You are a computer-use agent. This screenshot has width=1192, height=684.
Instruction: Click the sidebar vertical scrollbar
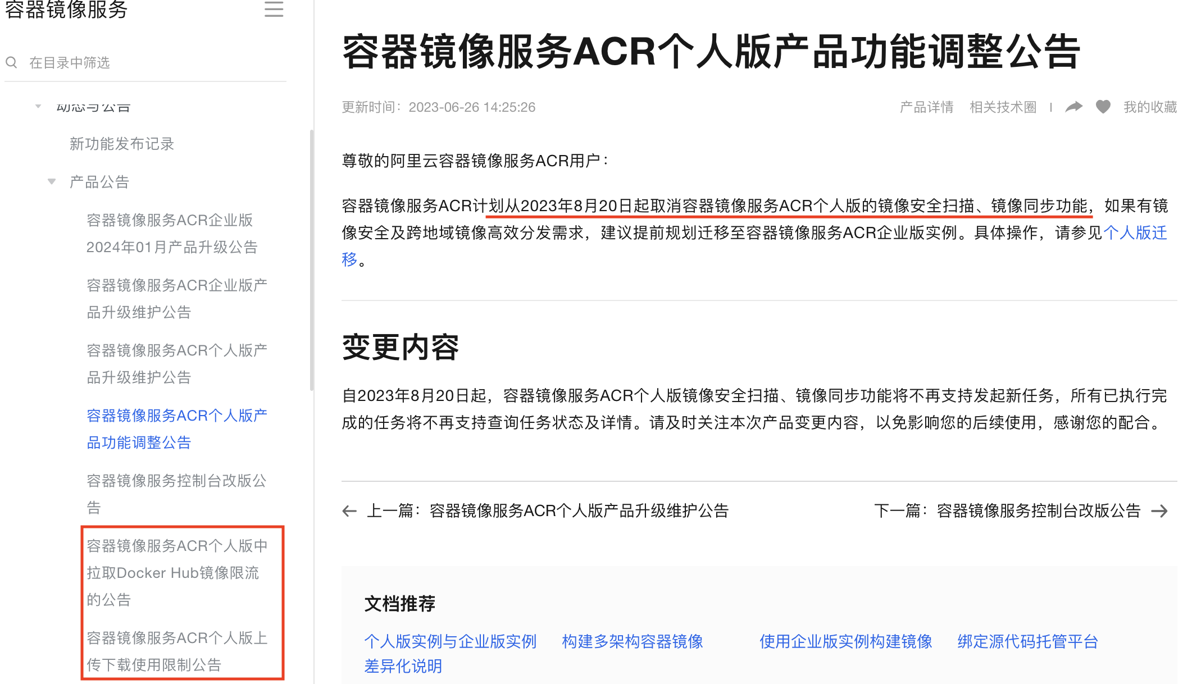[312, 259]
